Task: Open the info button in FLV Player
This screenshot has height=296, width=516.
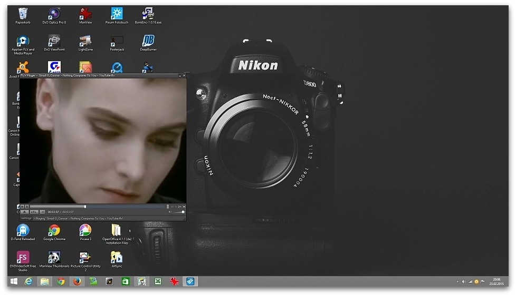Action: 34,212
